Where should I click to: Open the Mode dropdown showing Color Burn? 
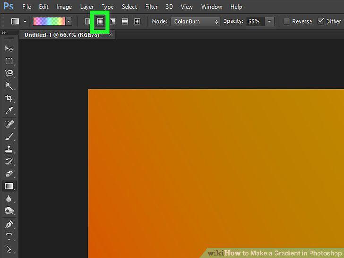coord(195,22)
